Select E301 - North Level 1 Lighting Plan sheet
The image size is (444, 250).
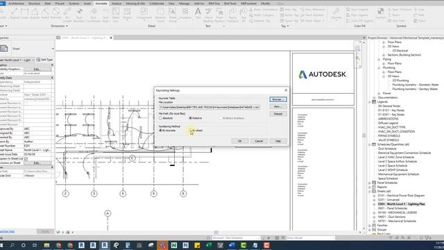401,204
